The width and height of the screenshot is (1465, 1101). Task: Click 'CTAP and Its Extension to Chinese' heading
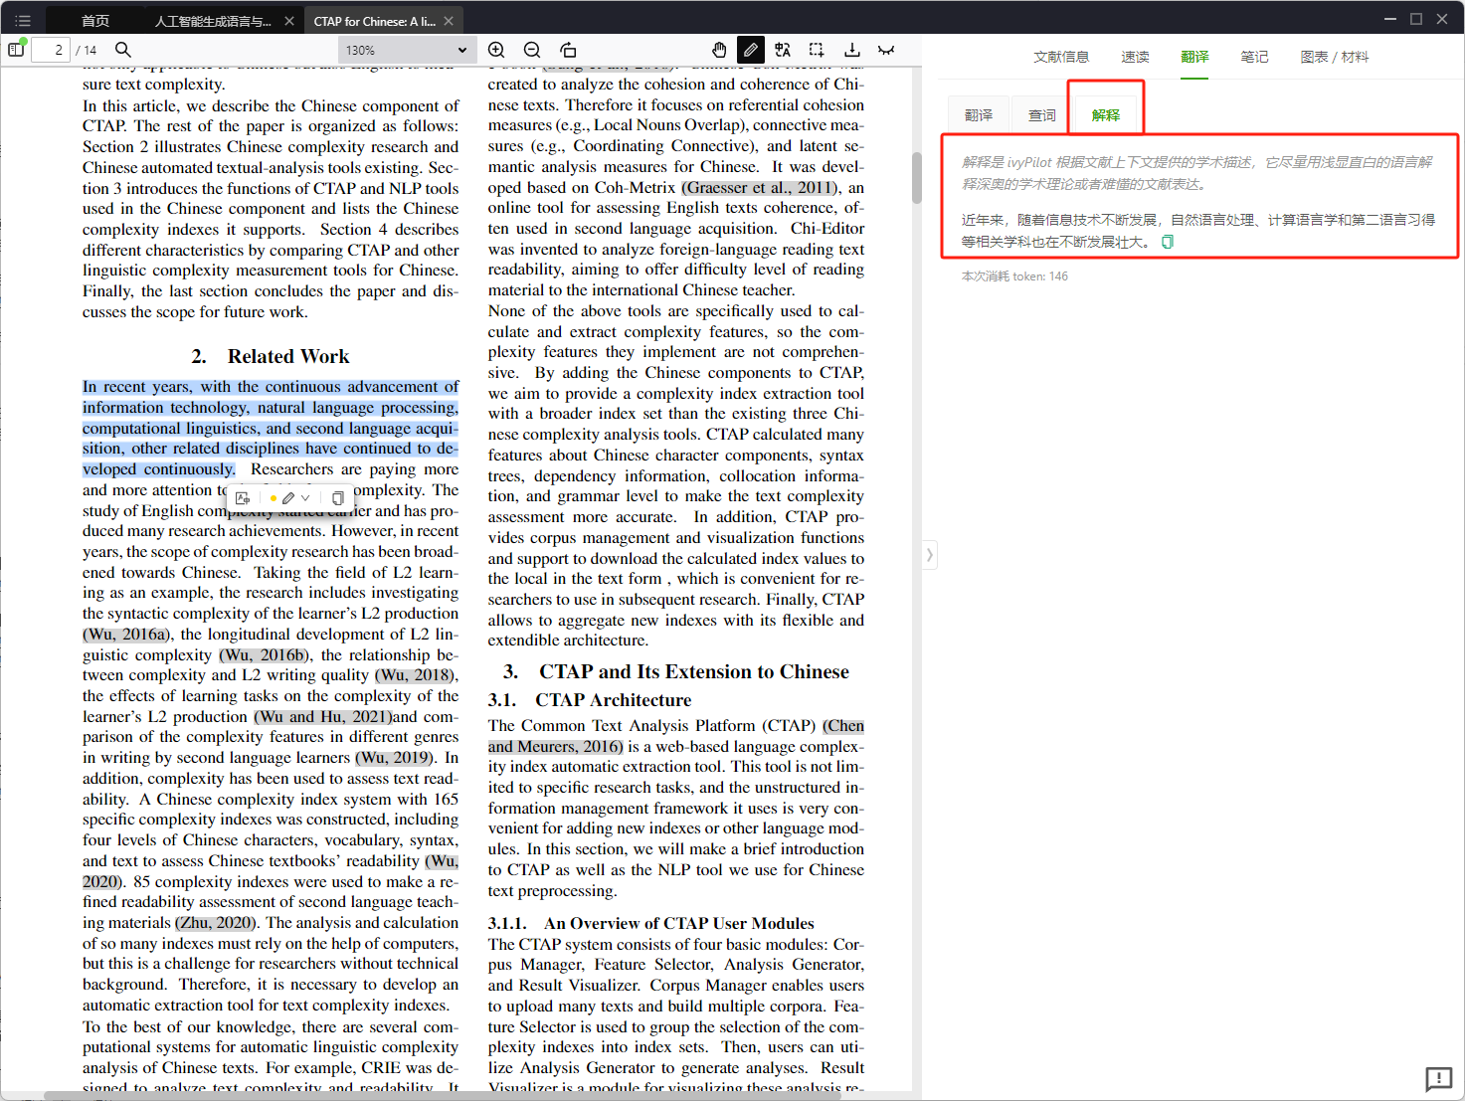[x=694, y=671]
